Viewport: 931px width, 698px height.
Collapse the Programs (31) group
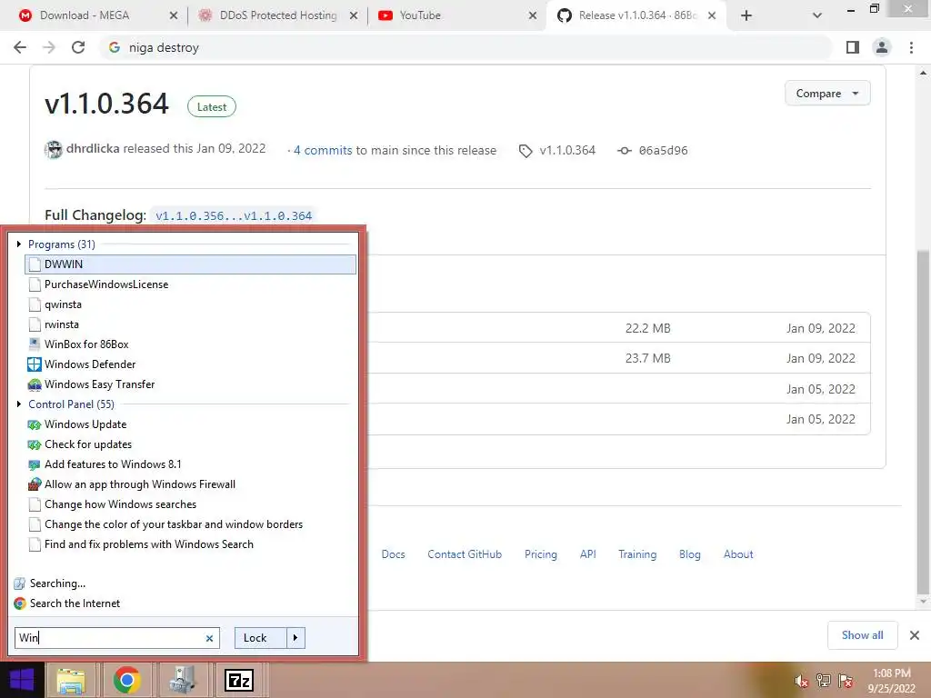point(19,244)
